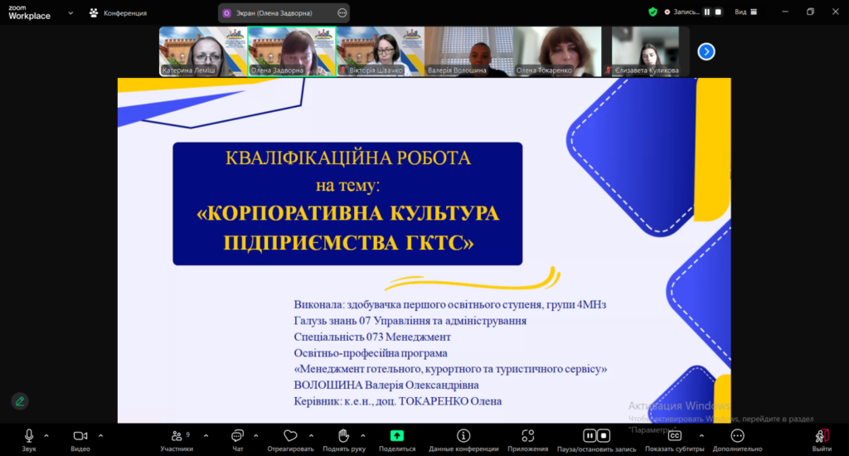Show next participants with blue arrow

706,51
